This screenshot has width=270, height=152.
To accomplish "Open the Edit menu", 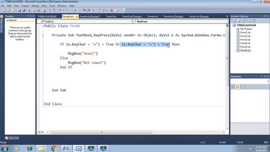I will click(x=9, y=6).
